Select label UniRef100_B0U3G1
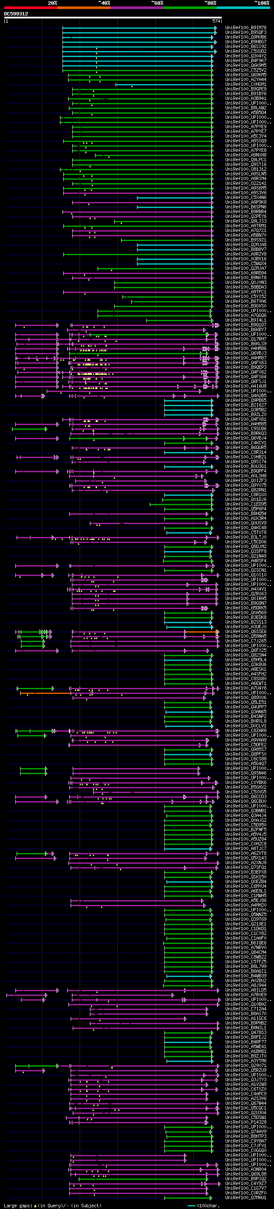 [246, 466]
